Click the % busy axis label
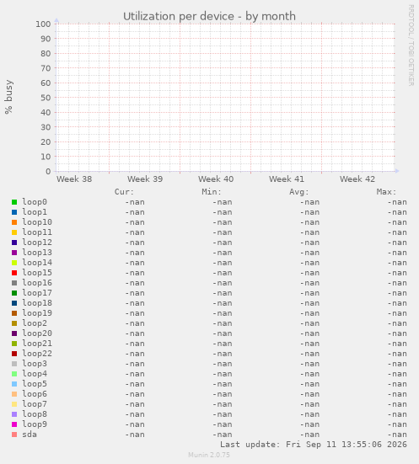 (x=8, y=97)
